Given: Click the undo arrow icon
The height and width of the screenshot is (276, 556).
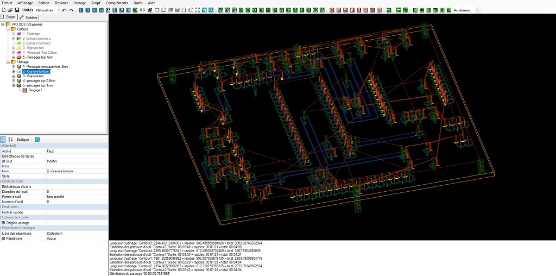Looking at the screenshot, I should tap(64, 10).
